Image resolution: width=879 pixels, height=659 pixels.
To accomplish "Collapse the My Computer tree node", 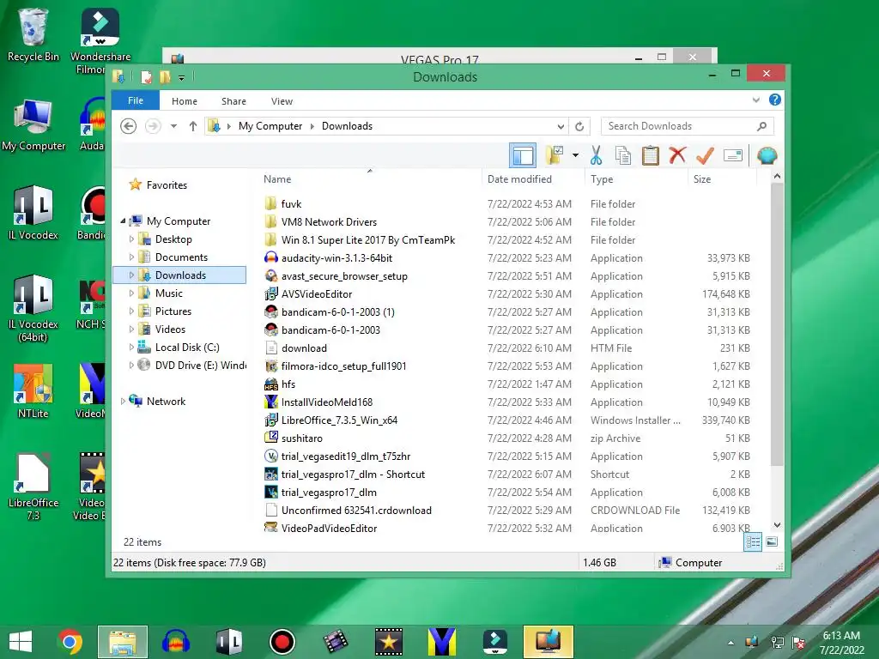I will click(123, 221).
